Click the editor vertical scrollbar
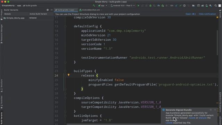Viewport: 222px width, 125px height. pos(217,42)
